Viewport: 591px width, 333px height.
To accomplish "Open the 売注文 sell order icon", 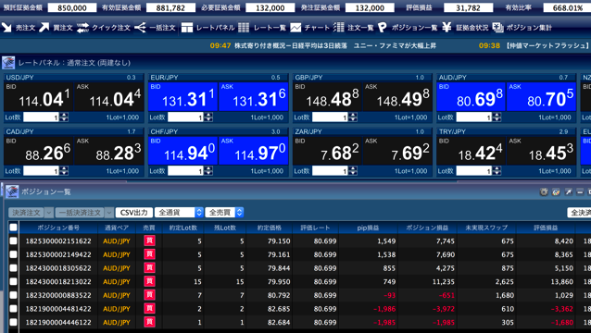I will [6, 27].
